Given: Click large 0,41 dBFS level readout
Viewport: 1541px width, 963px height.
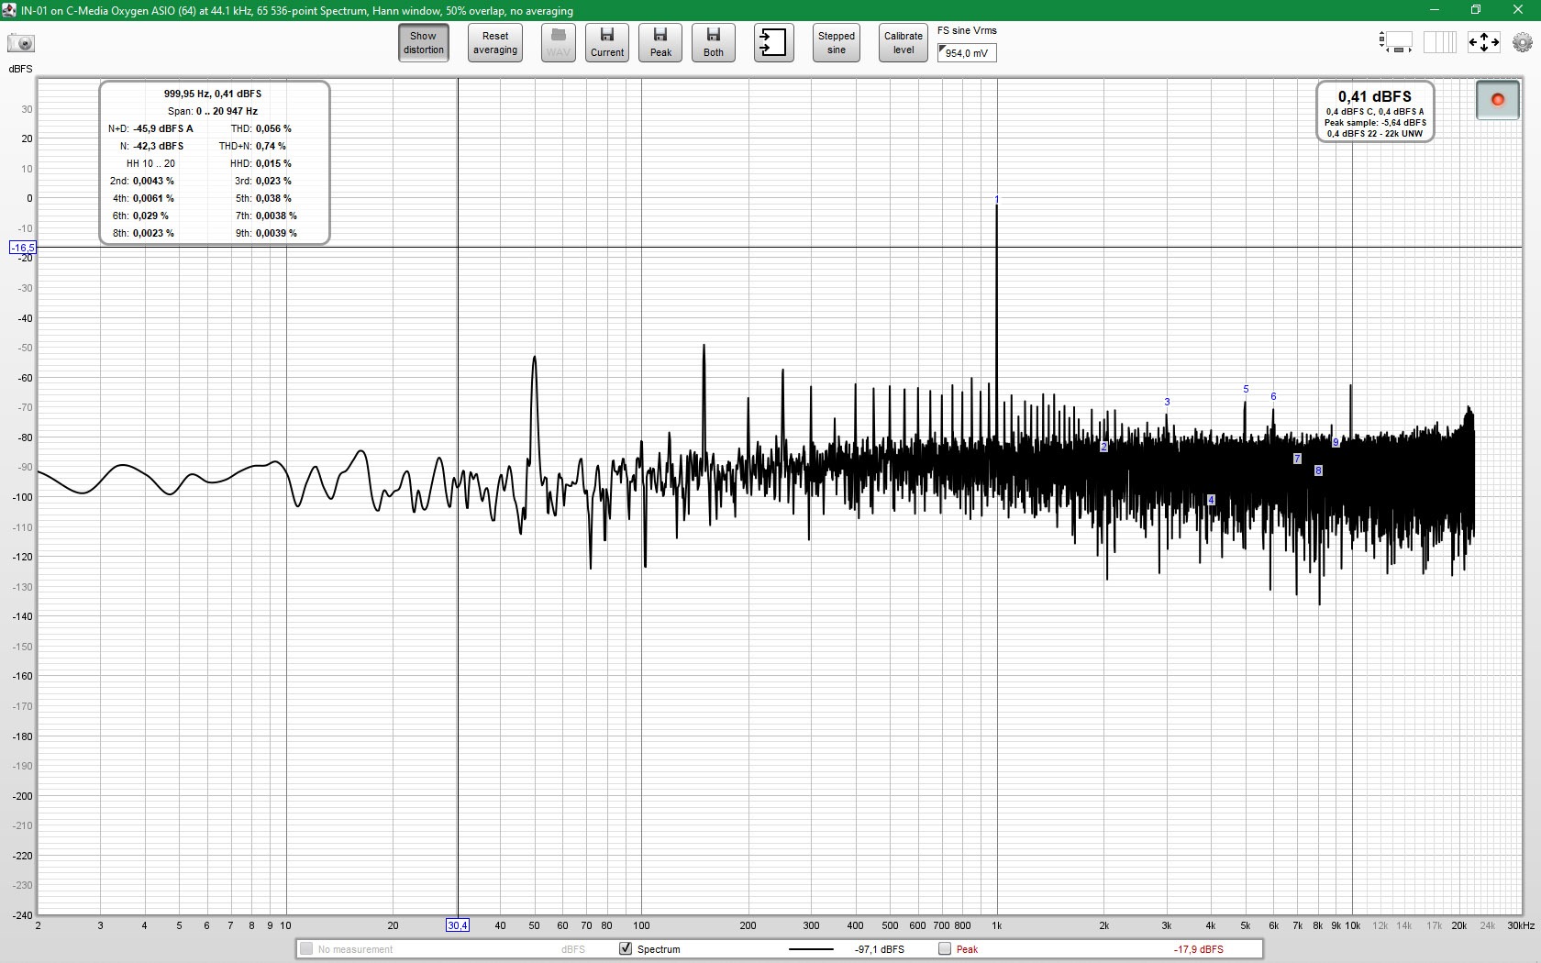Looking at the screenshot, I should (1375, 96).
